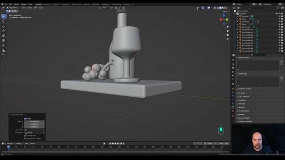
Task: Select the Move tool
Action: pyautogui.click(x=4, y=26)
